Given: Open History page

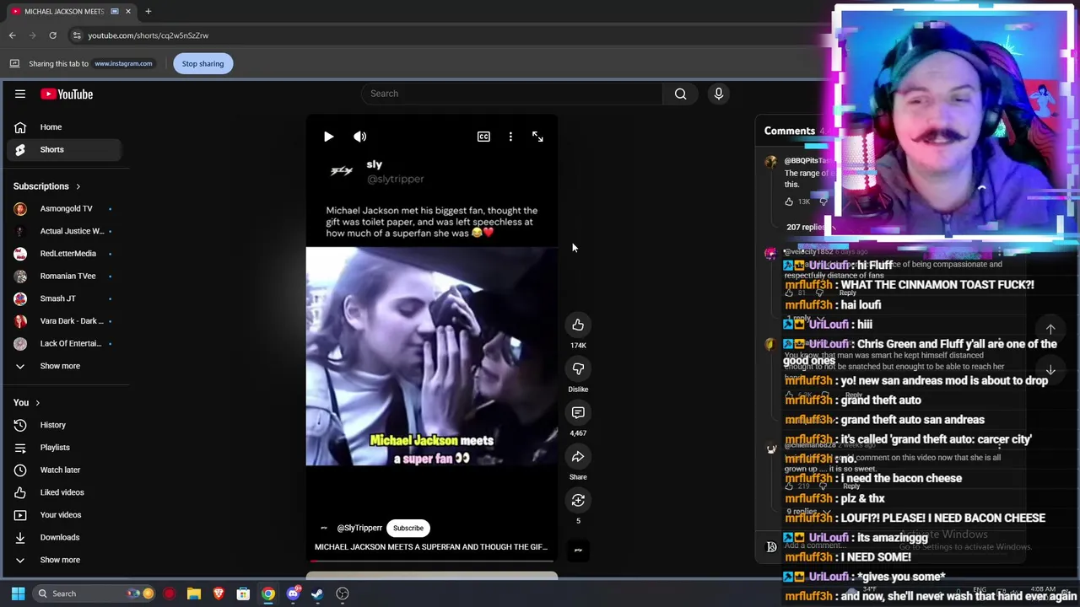Looking at the screenshot, I should pyautogui.click(x=64, y=425).
